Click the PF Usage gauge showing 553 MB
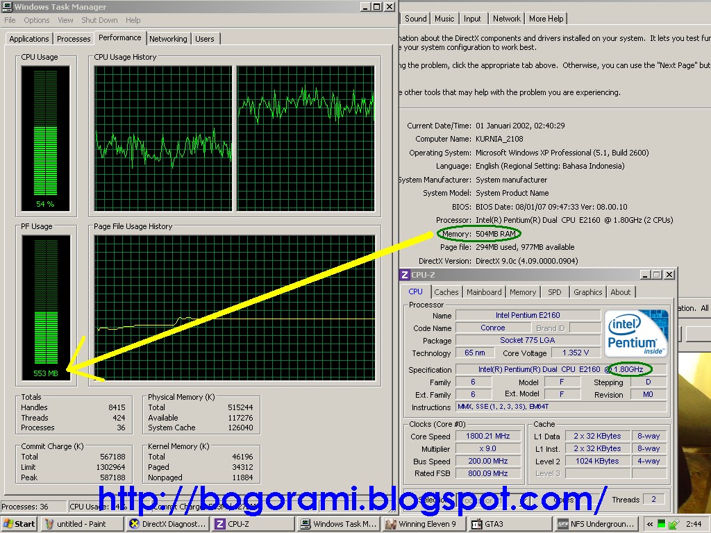711x533 pixels. tap(46, 307)
